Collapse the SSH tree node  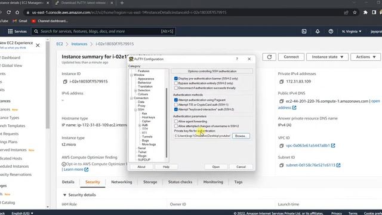click(x=135, y=110)
